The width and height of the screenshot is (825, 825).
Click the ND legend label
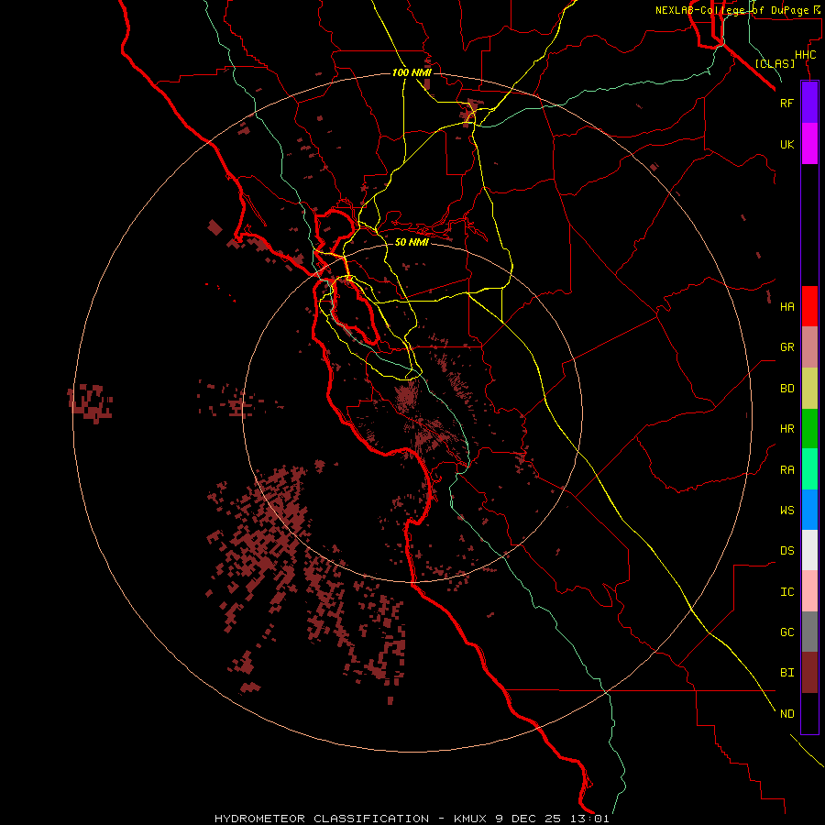(786, 713)
